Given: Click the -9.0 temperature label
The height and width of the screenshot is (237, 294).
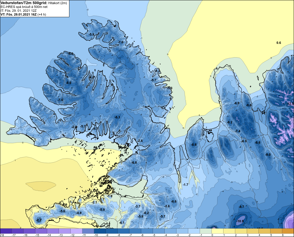Looking at the screenshot, I should pos(268,155).
